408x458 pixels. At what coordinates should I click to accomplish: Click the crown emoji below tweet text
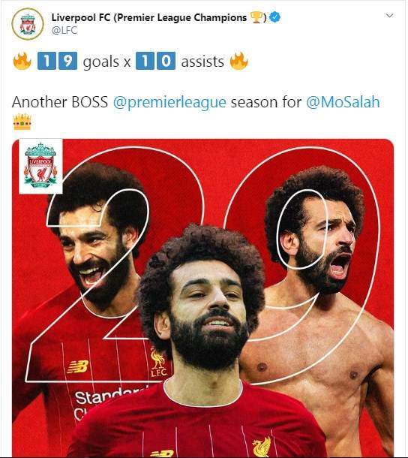(22, 122)
